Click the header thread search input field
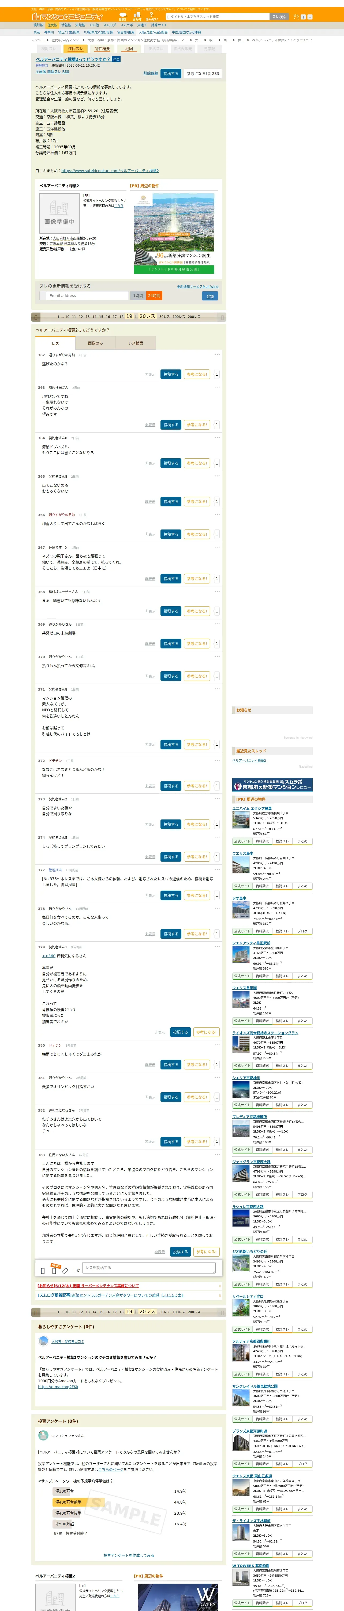This screenshot has width=344, height=1611. tap(218, 17)
